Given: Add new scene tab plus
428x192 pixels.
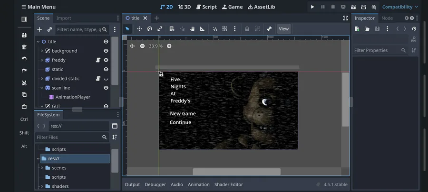Looking at the screenshot, I should pyautogui.click(x=156, y=18).
